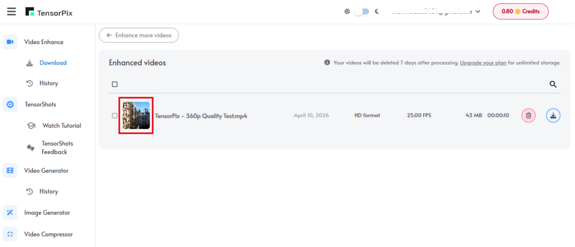Click the TensorPix logo

(x=49, y=12)
